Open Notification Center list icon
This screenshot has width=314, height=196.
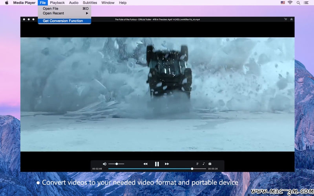coord(306,3)
